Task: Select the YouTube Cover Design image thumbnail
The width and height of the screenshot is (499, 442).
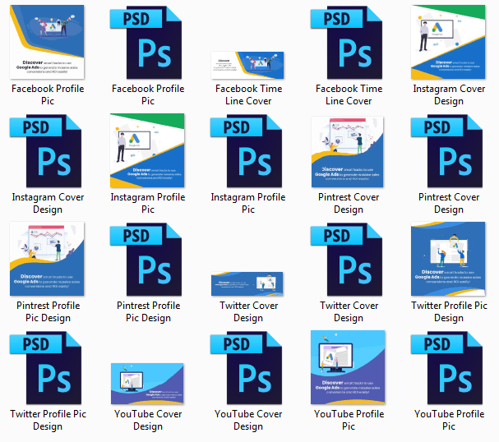Action: (x=147, y=384)
